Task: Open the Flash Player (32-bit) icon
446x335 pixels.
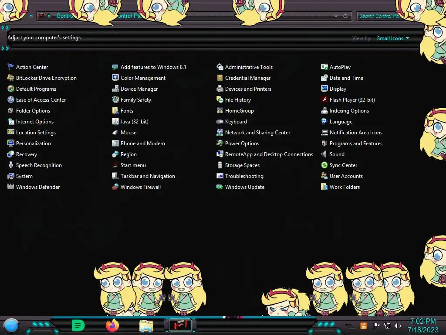Action: click(324, 100)
